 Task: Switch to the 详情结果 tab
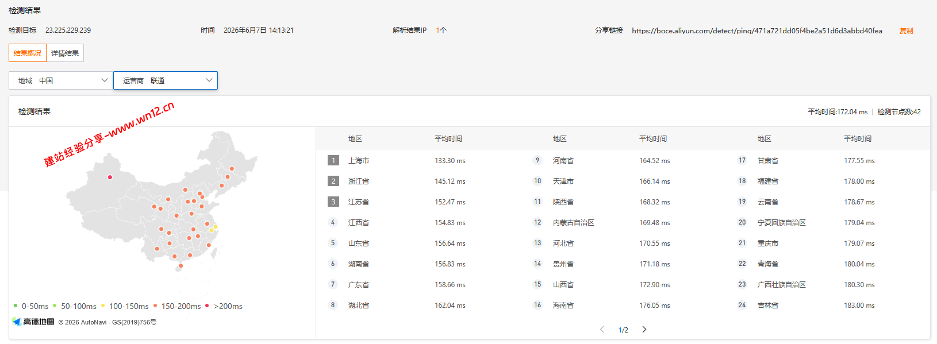coord(65,53)
